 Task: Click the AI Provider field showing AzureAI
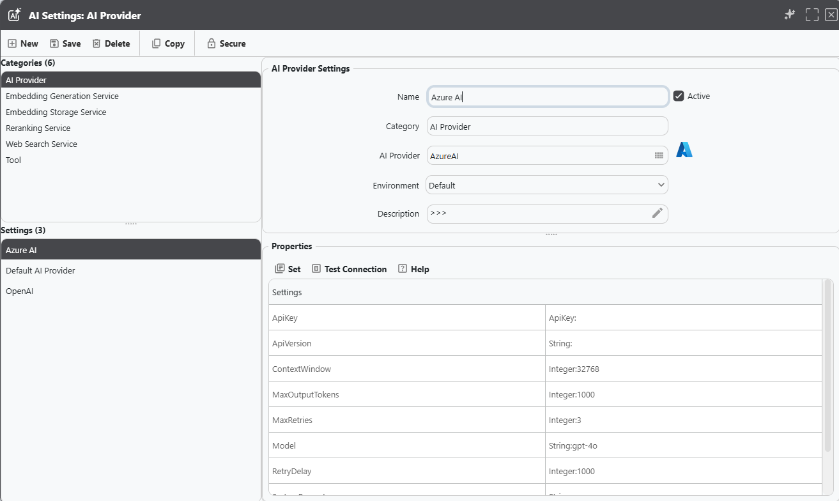click(548, 155)
